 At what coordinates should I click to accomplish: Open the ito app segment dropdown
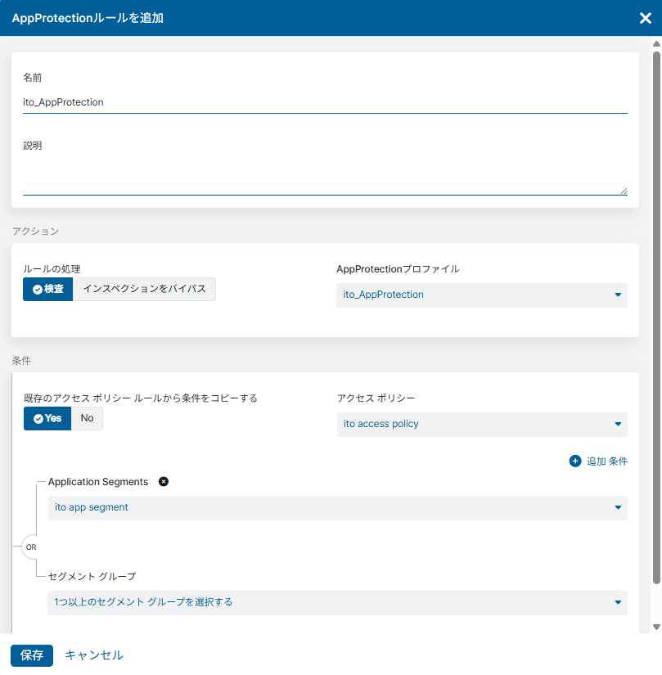(337, 507)
